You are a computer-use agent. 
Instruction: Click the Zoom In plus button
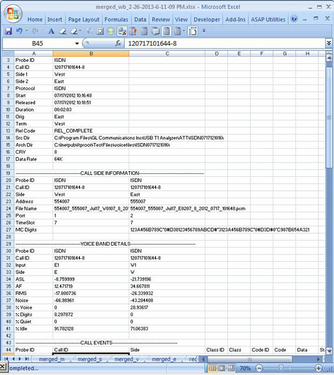tap(318, 368)
